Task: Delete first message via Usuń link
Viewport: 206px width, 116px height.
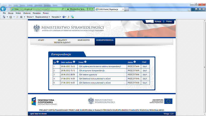Action: [145, 66]
